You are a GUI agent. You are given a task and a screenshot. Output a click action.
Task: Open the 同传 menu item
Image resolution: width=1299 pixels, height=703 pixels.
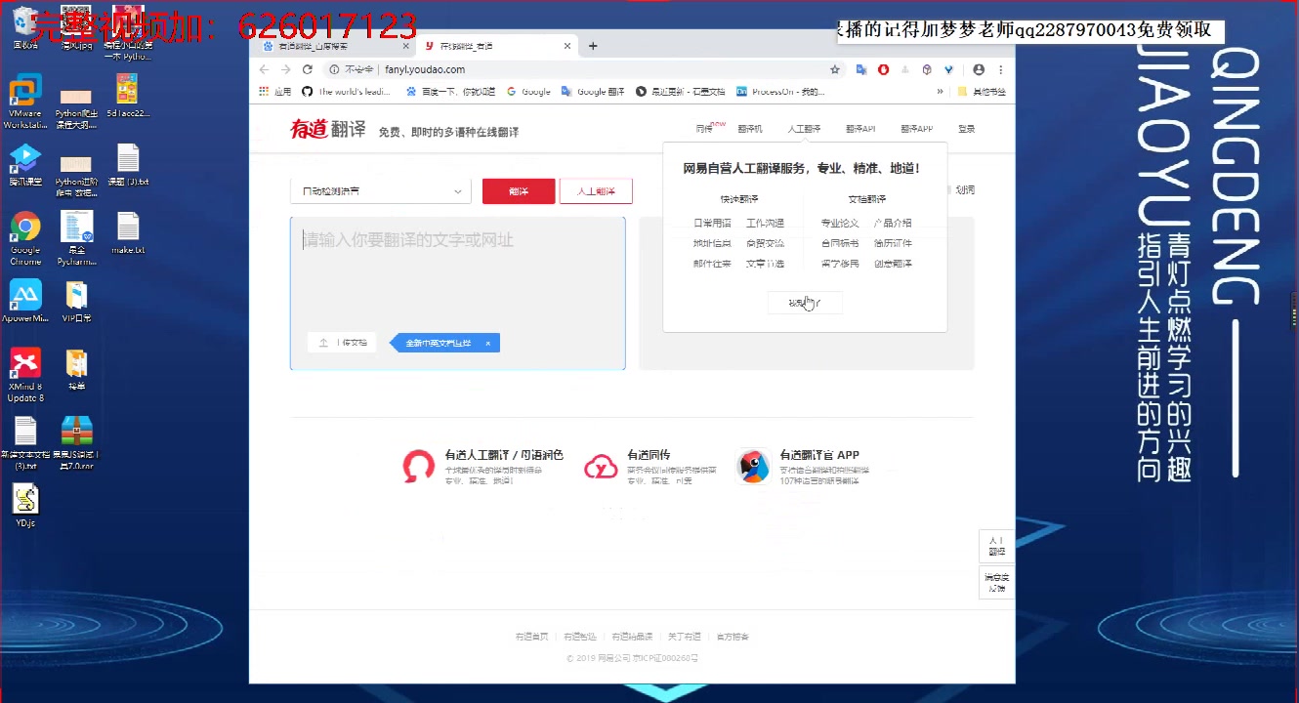(x=706, y=129)
